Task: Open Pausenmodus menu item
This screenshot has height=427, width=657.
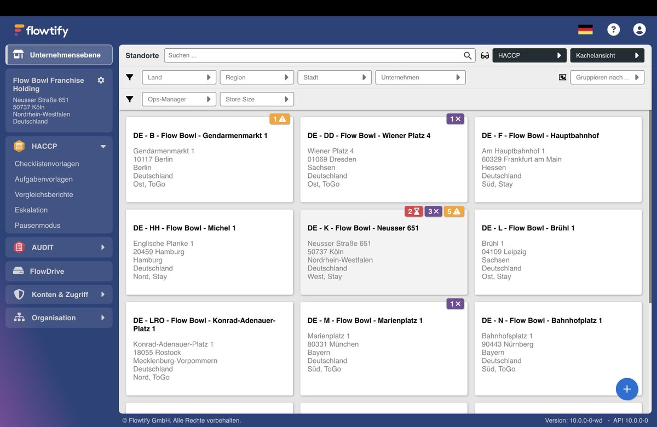Action: point(38,225)
